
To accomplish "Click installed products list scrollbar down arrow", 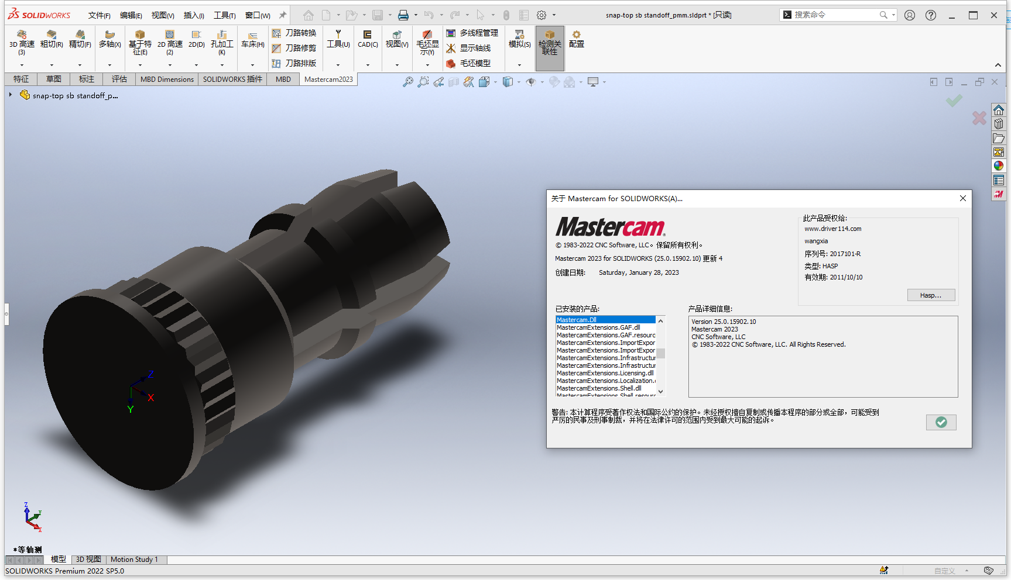I will click(660, 392).
